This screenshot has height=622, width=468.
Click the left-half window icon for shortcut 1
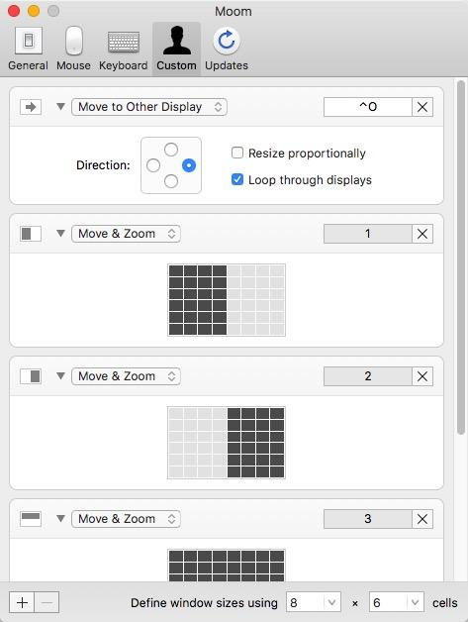coord(31,234)
